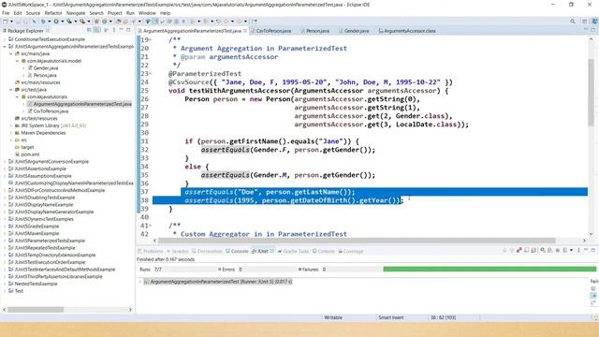
Task: Open Package Explorer view menu icon
Action: [x=114, y=30]
